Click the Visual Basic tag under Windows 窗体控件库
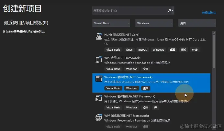The image size is (224, 131). coord(113,107)
